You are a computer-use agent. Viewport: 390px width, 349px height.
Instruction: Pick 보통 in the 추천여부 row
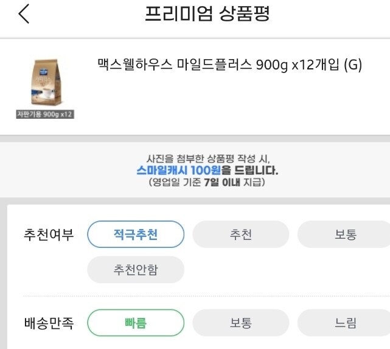[x=345, y=234]
